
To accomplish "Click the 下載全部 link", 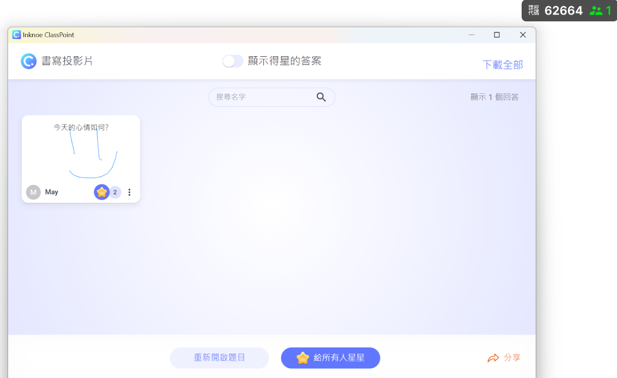I will point(503,64).
